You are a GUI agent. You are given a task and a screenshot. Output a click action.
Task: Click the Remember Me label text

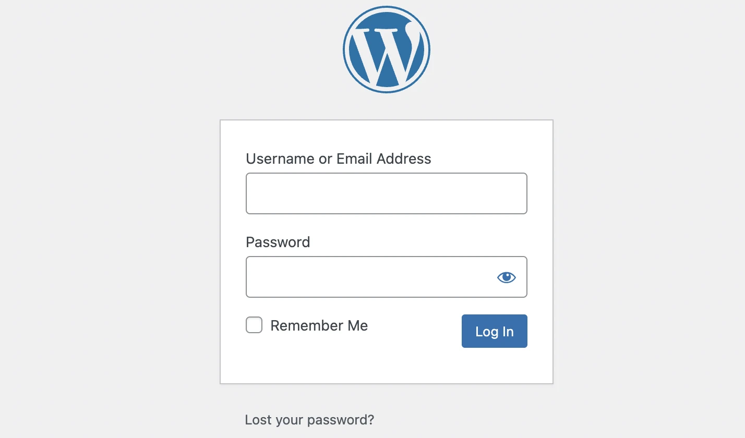coord(319,325)
